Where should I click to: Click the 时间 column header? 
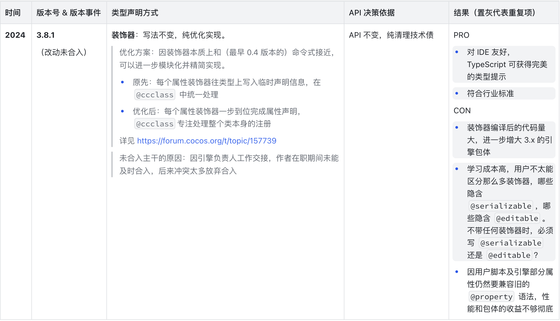click(x=13, y=13)
